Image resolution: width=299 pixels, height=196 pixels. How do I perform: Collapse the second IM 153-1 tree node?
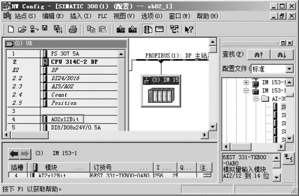click(x=246, y=91)
